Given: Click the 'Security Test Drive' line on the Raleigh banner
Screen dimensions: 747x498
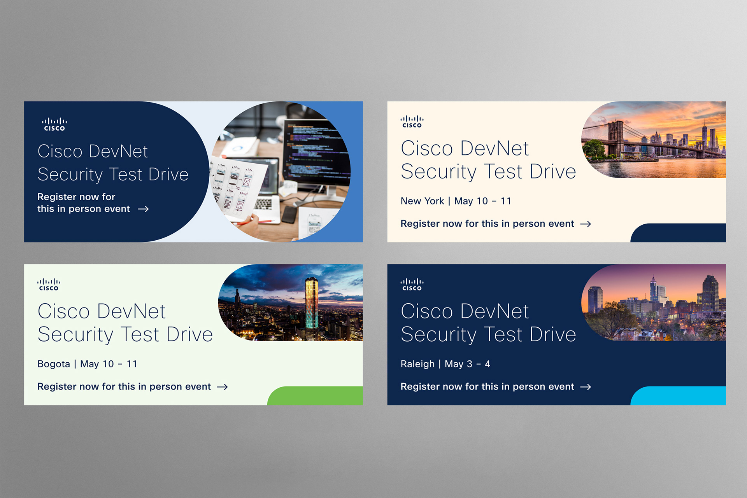Looking at the screenshot, I should 488,335.
